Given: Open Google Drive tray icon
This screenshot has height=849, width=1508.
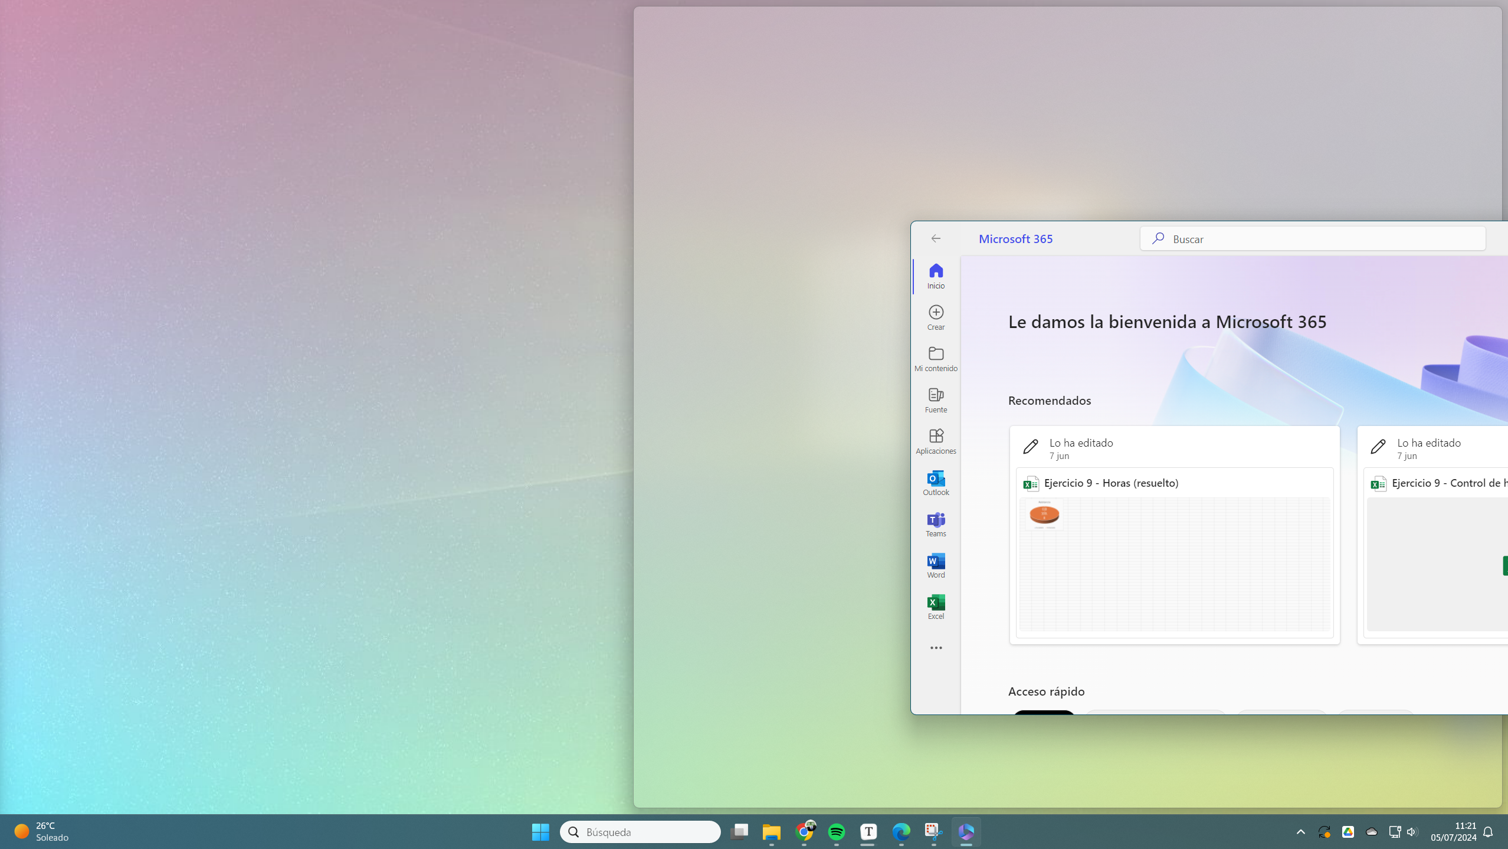Looking at the screenshot, I should pos(1348,832).
